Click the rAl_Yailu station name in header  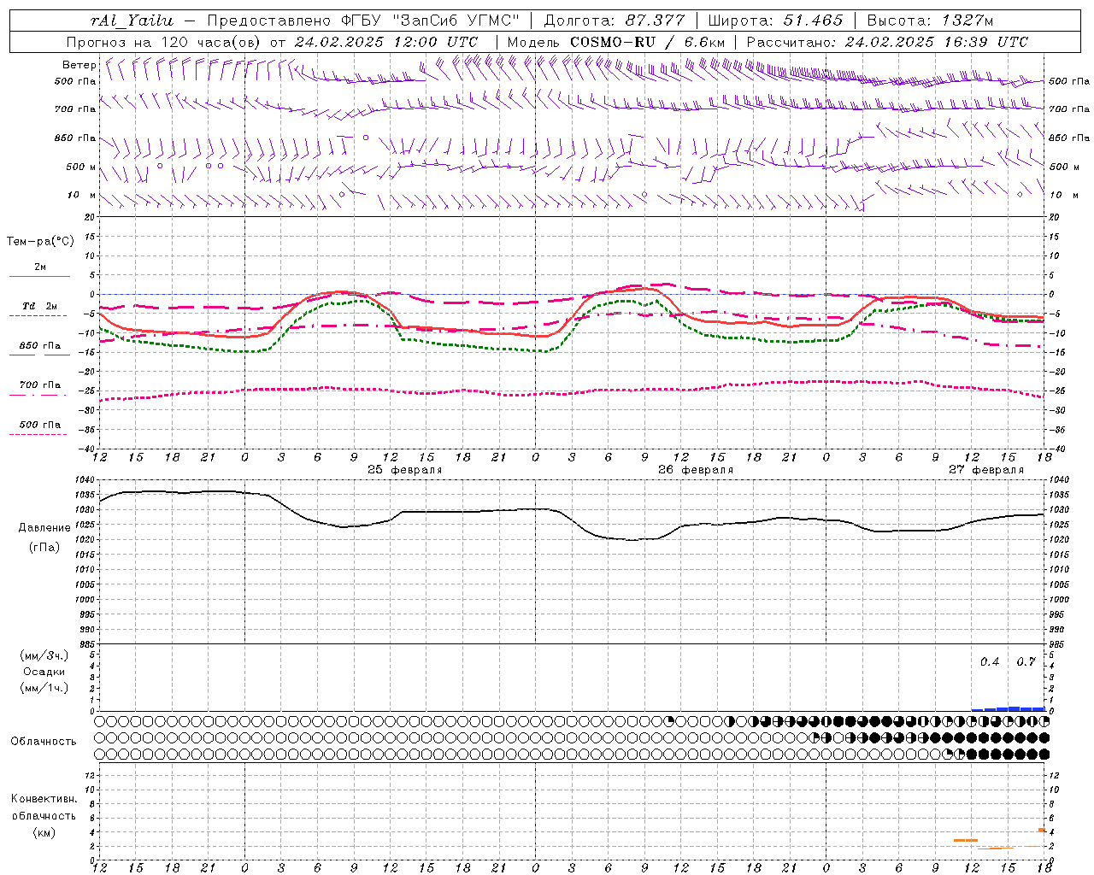132,21
